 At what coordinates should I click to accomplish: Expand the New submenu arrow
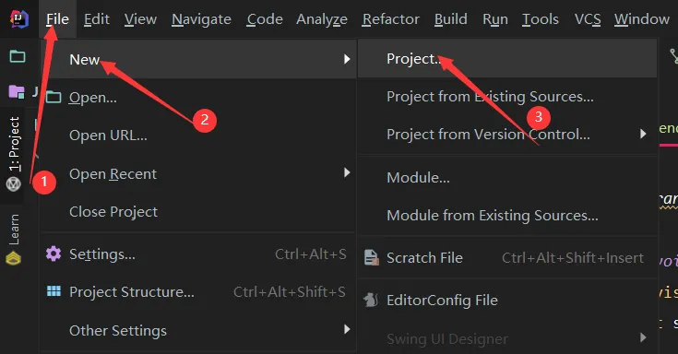347,59
